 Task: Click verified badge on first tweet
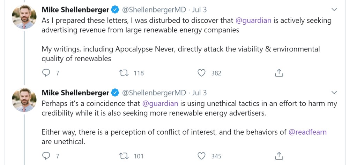tap(115, 9)
